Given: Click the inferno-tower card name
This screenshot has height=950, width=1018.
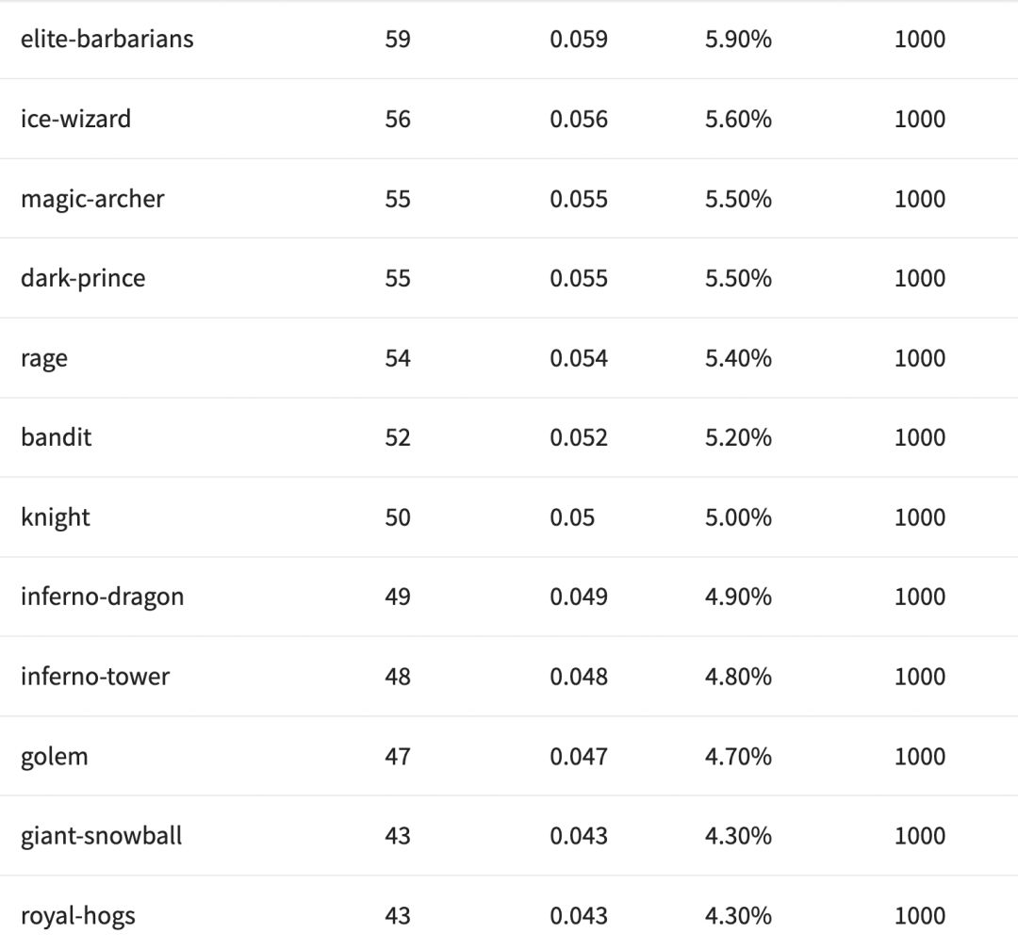Looking at the screenshot, I should pos(95,677).
